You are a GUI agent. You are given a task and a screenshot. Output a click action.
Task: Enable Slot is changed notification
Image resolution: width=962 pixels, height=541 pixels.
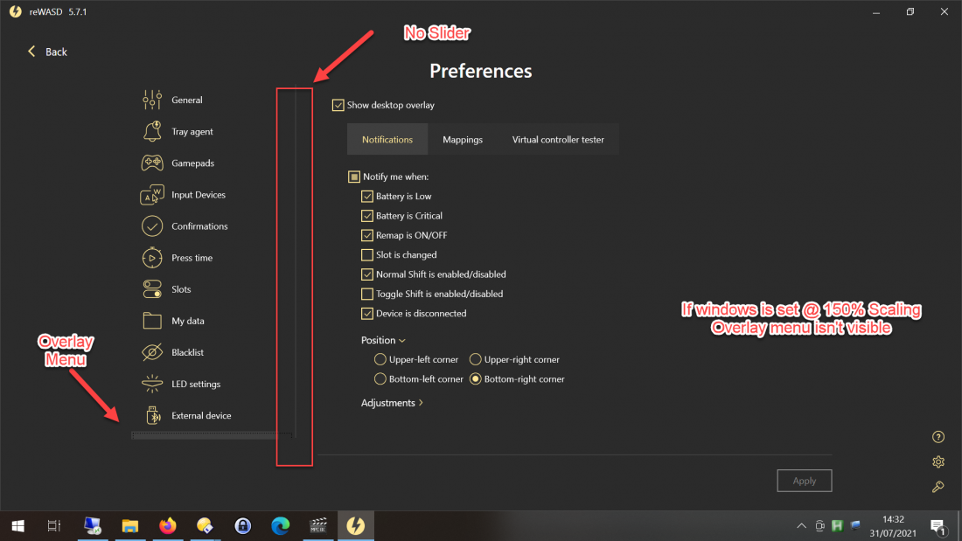click(x=367, y=255)
